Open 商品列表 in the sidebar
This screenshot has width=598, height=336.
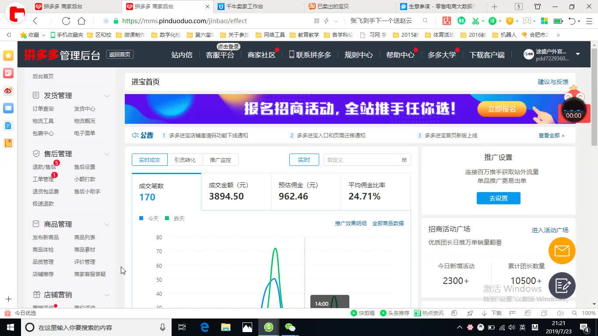84,237
